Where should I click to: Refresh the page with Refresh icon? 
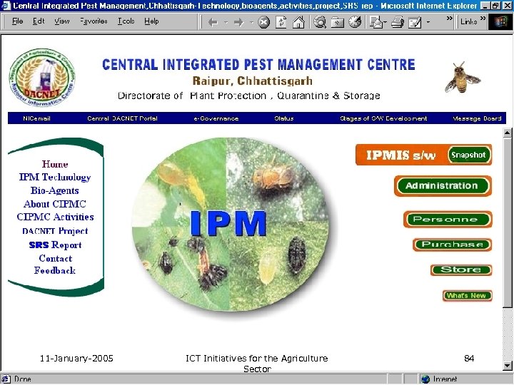click(281, 22)
